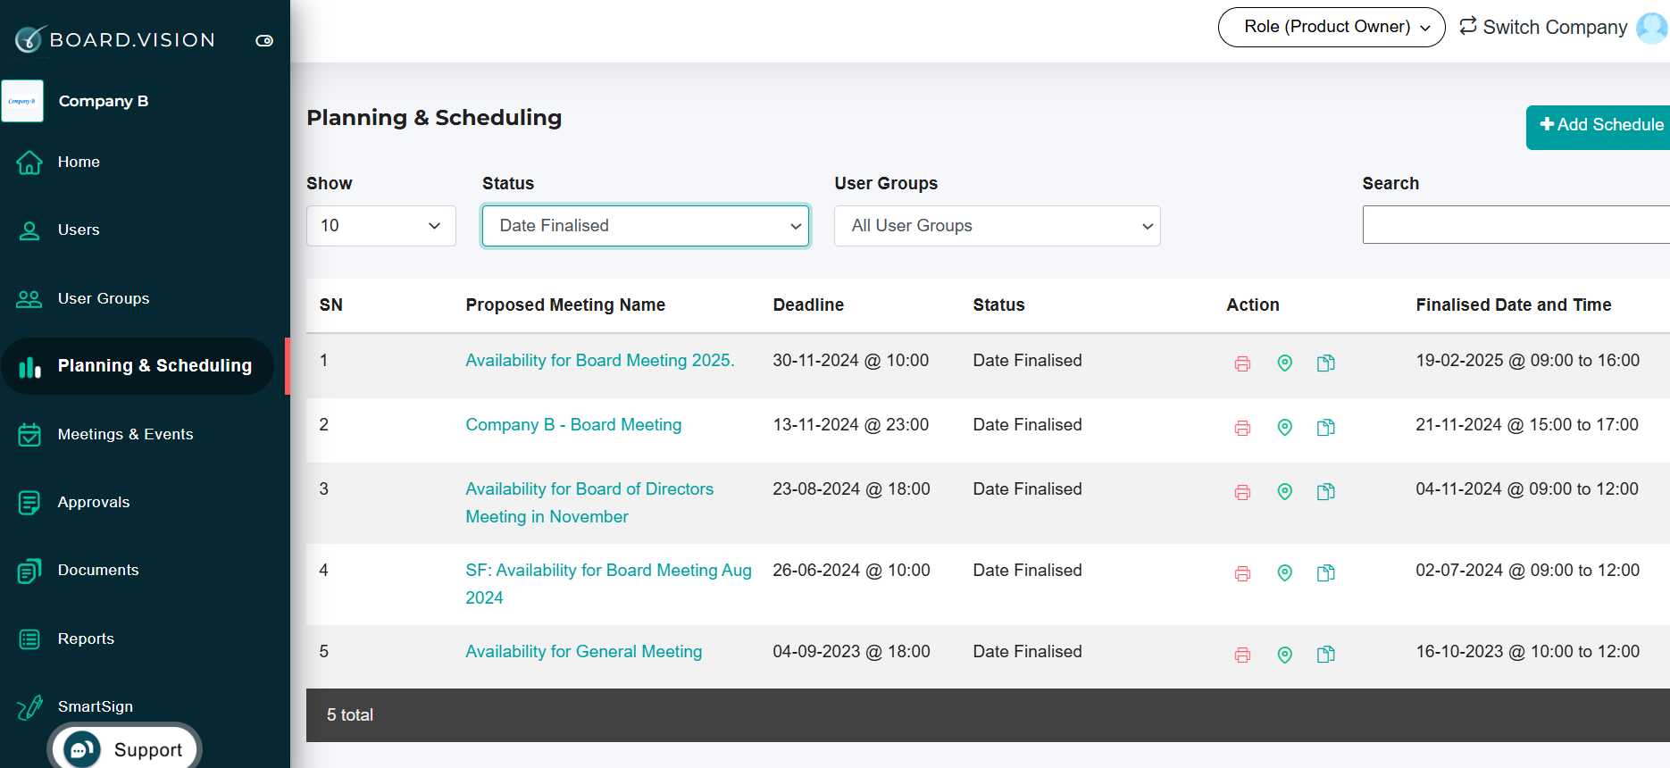
Task: Open the All User Groups dropdown
Action: (998, 226)
